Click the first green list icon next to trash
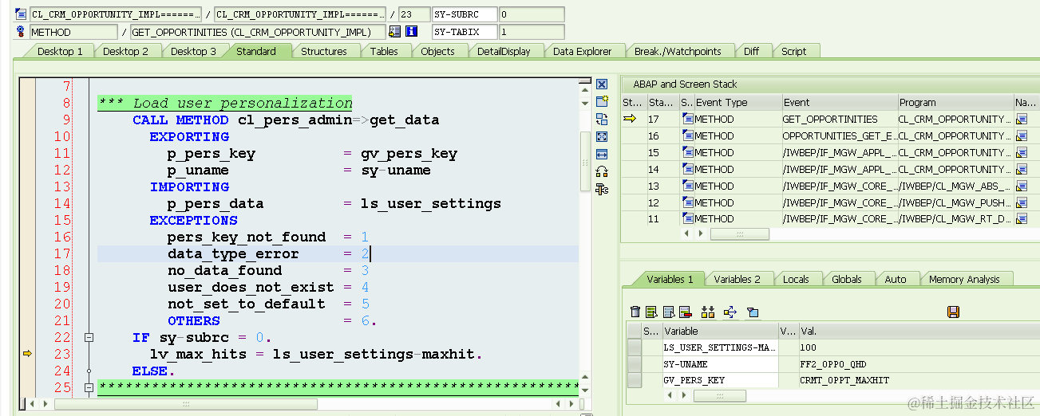 point(651,312)
